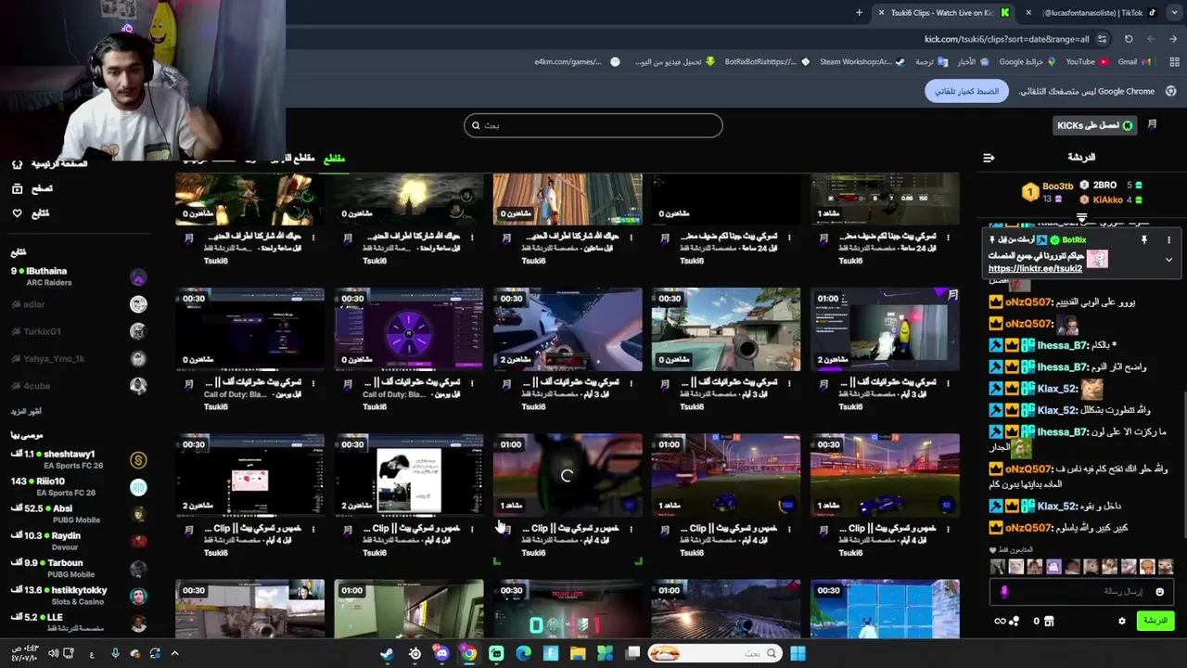This screenshot has height=668, width=1187.
Task: Click KiAkko in the gift leaderboard
Action: tap(1107, 199)
